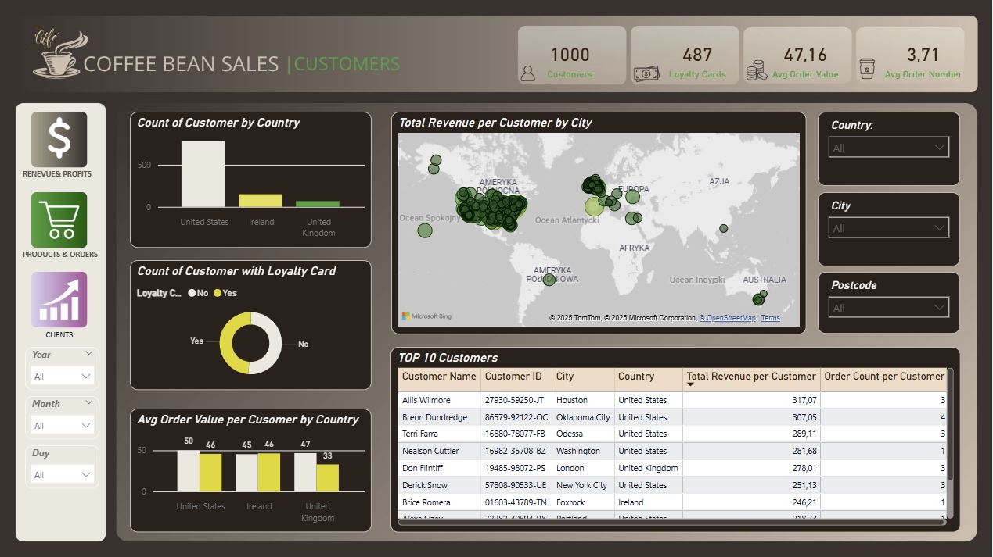Sort by Total Revenue per Customer header

[x=751, y=377]
